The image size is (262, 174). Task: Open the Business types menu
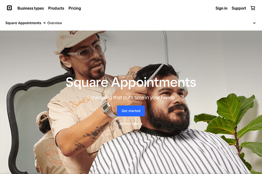point(30,8)
